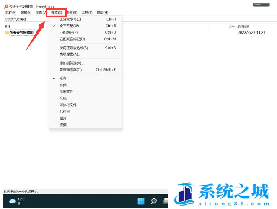
Task: Select the 图片 filter
Action: (x=86, y=118)
